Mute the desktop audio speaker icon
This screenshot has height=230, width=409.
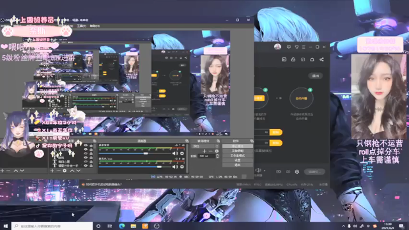pyautogui.click(x=175, y=153)
